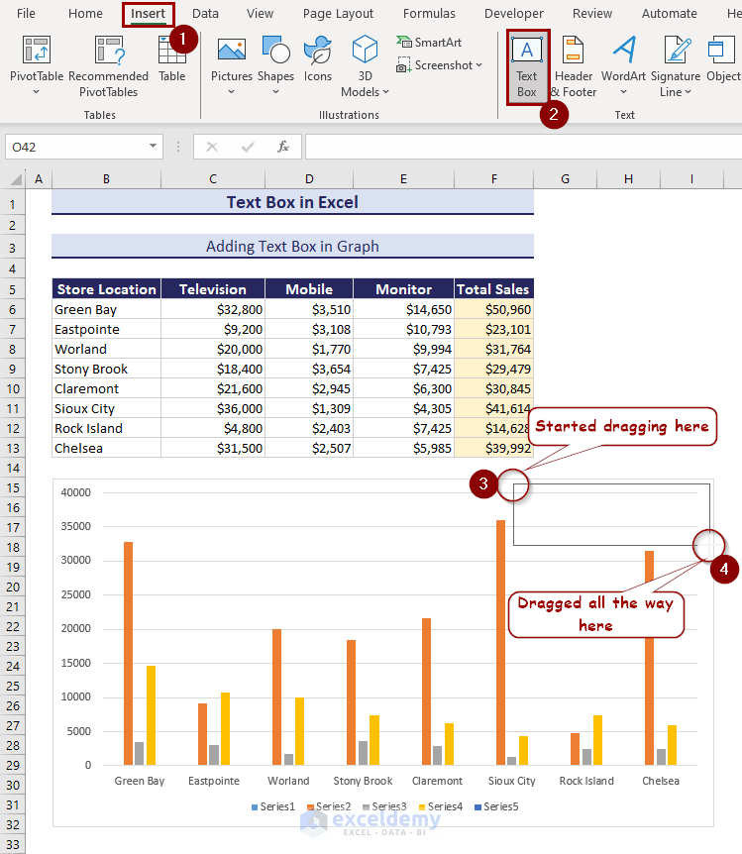The width and height of the screenshot is (742, 854).
Task: Click the Icons insert button
Action: click(x=318, y=58)
